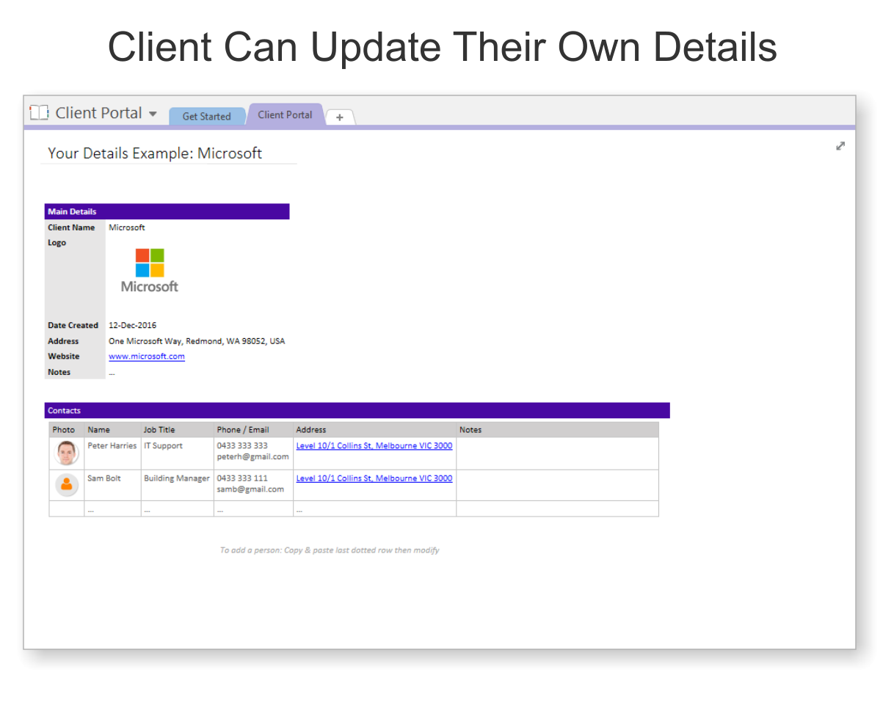Click the phone number 0433 333 111
The image size is (894, 719).
[242, 478]
